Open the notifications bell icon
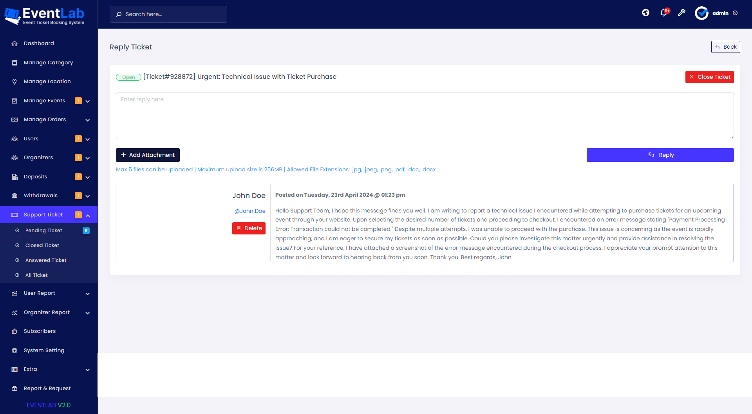This screenshot has width=752, height=414. [x=663, y=13]
